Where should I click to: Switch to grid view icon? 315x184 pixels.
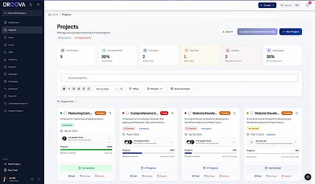[74, 88]
